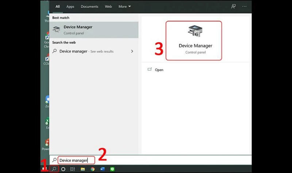This screenshot has width=292, height=173.
Task: Select the All search tab
Action: click(58, 7)
